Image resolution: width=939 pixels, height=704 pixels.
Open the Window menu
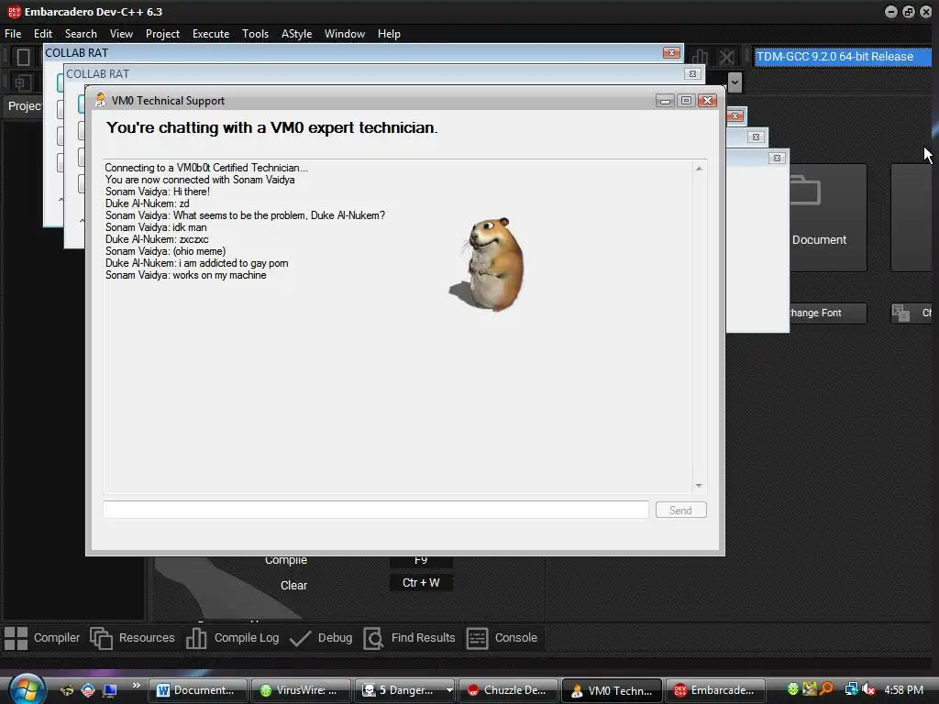coord(345,34)
